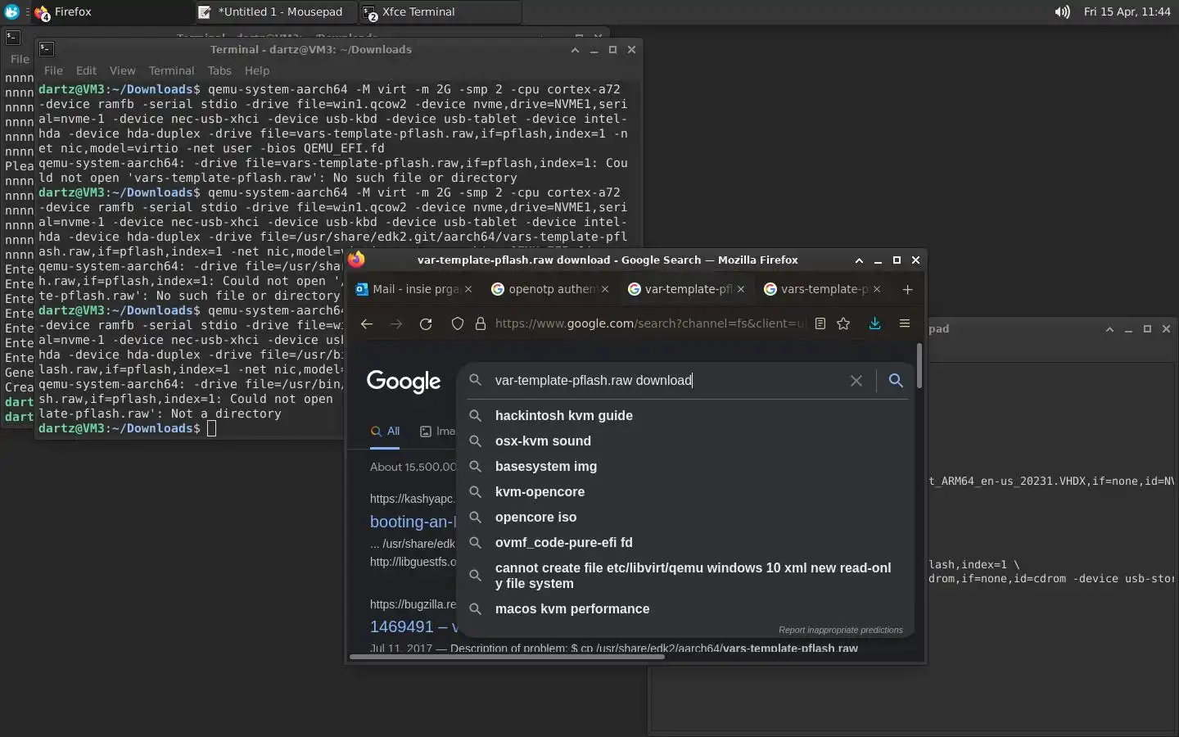Click the blue search magnifier button
Viewport: 1179px width, 737px height.
click(x=896, y=381)
